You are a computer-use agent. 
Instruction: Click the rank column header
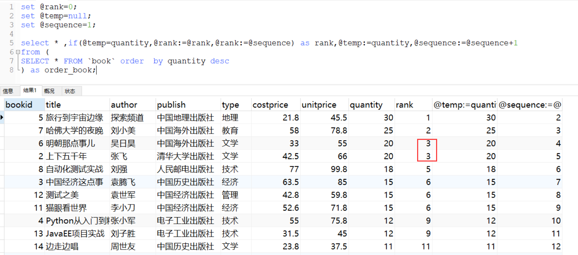pyautogui.click(x=413, y=105)
